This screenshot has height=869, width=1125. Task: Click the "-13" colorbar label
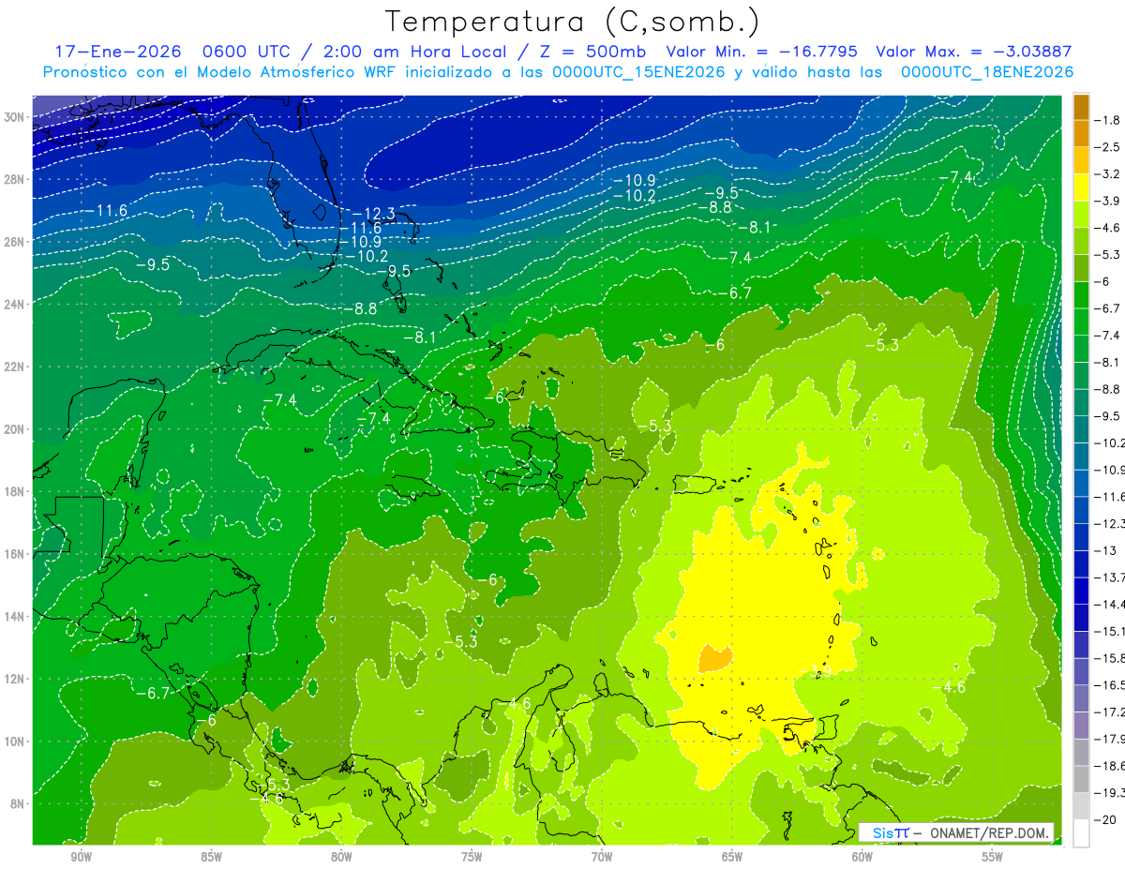[x=1105, y=550]
